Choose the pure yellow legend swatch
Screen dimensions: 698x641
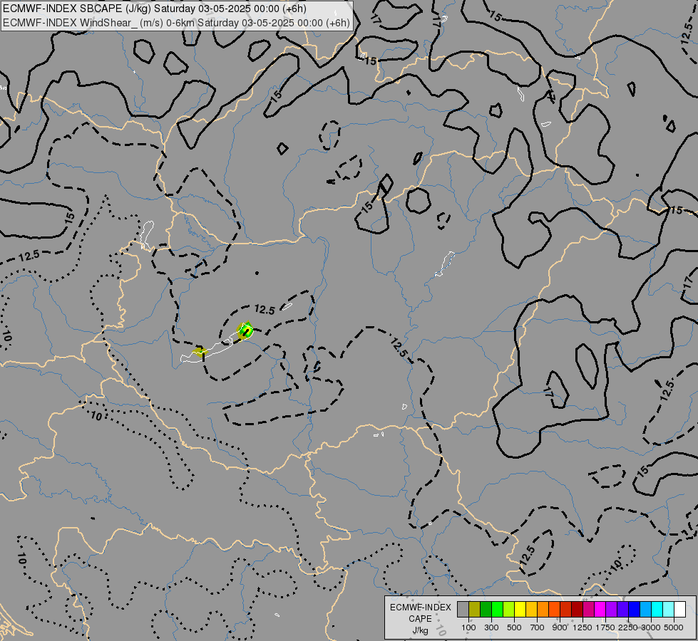[x=520, y=610]
